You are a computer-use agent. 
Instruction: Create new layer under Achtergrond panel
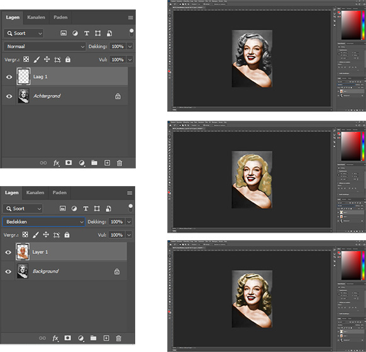pos(107,163)
